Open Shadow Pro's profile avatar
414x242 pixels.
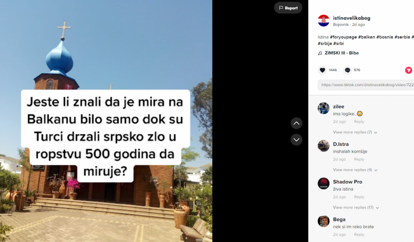tap(323, 183)
